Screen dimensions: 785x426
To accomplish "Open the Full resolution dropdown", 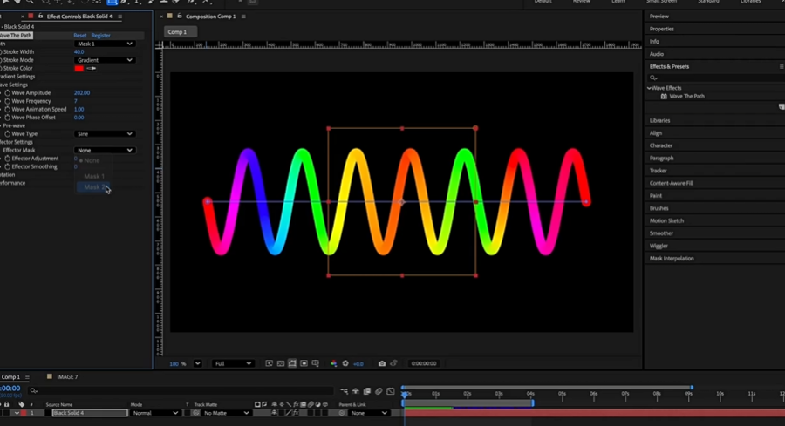I will click(x=233, y=363).
